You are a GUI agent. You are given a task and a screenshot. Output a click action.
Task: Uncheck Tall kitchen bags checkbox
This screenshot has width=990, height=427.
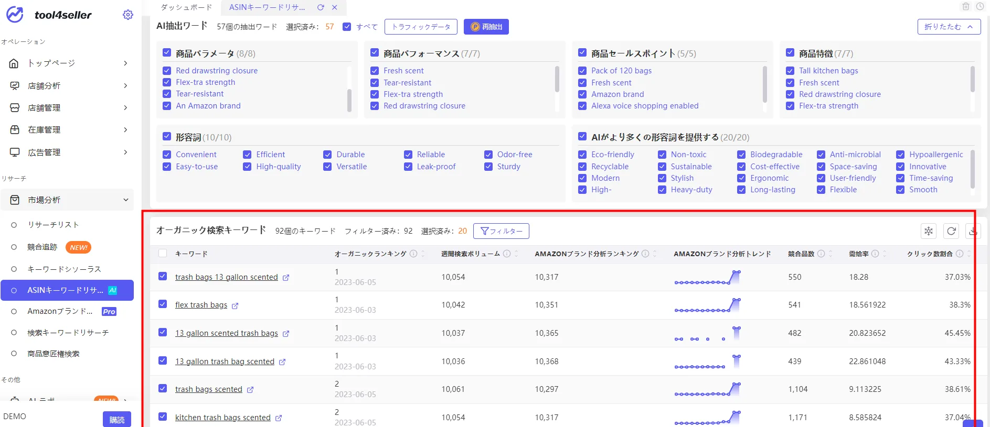click(x=790, y=71)
